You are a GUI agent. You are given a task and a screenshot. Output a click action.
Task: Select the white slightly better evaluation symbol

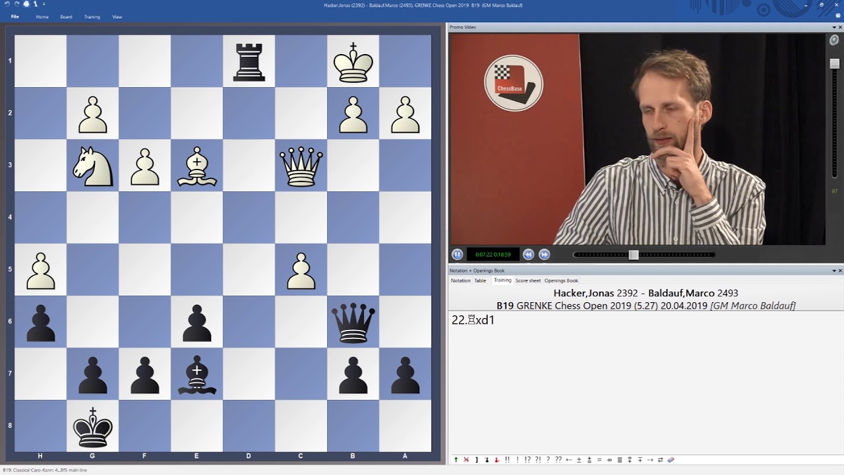pos(589,460)
